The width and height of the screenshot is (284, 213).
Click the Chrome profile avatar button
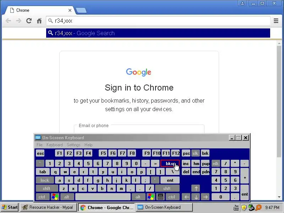point(242,3)
